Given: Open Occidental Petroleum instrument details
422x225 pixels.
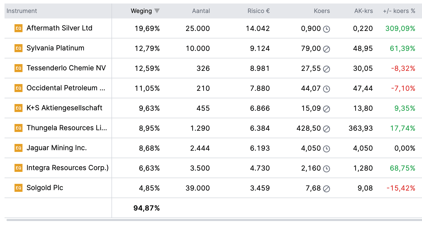Looking at the screenshot, I should tap(66, 88).
